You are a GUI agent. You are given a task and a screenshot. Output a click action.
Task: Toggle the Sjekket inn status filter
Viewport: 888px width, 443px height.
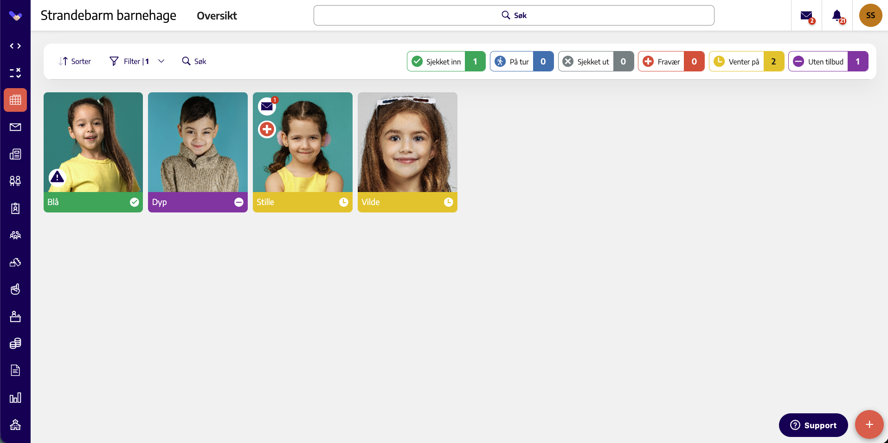point(446,61)
